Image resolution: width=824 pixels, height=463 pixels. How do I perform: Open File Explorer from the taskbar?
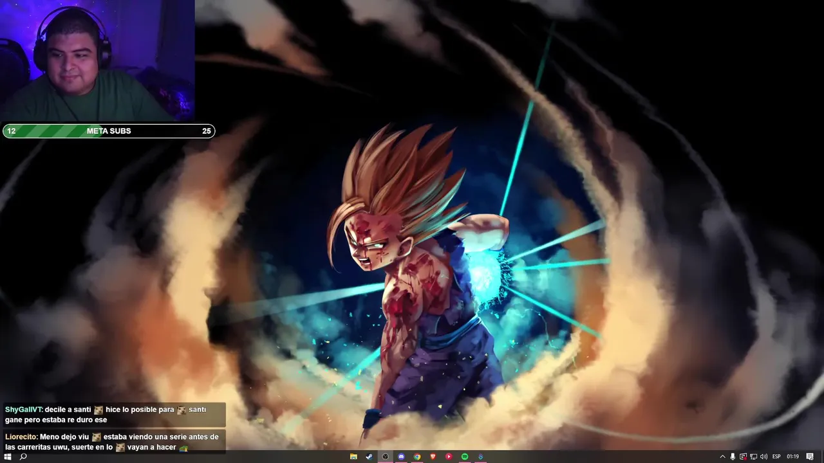pyautogui.click(x=353, y=457)
